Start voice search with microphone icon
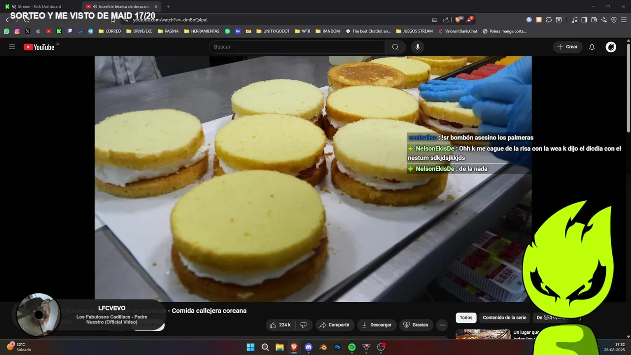This screenshot has width=631, height=355. [x=418, y=47]
